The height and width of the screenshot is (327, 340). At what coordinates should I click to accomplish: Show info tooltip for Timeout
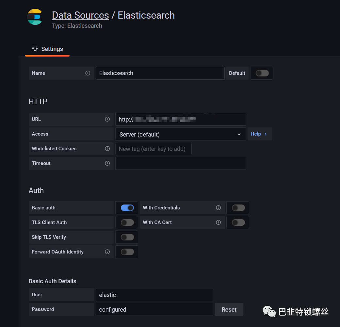(107, 163)
